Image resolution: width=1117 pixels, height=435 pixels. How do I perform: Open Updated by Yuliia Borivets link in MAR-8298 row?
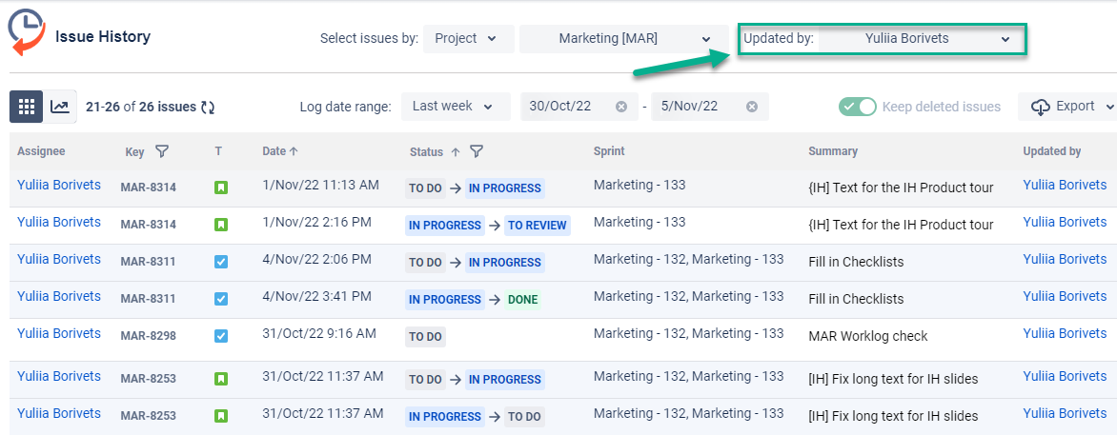(1065, 333)
